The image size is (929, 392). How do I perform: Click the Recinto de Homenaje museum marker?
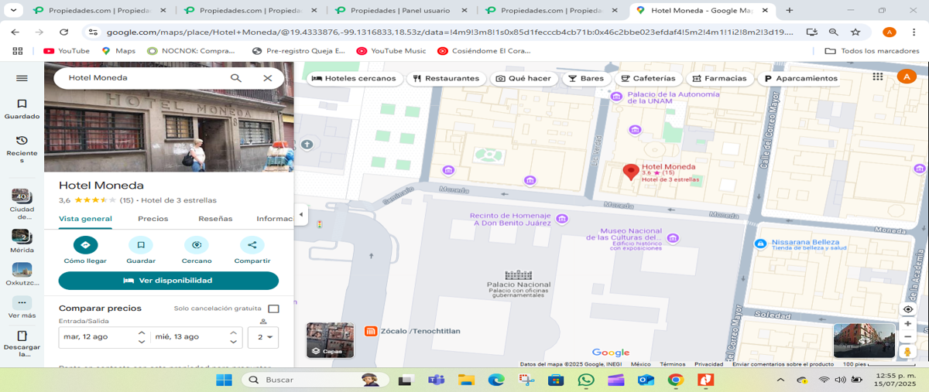562,219
